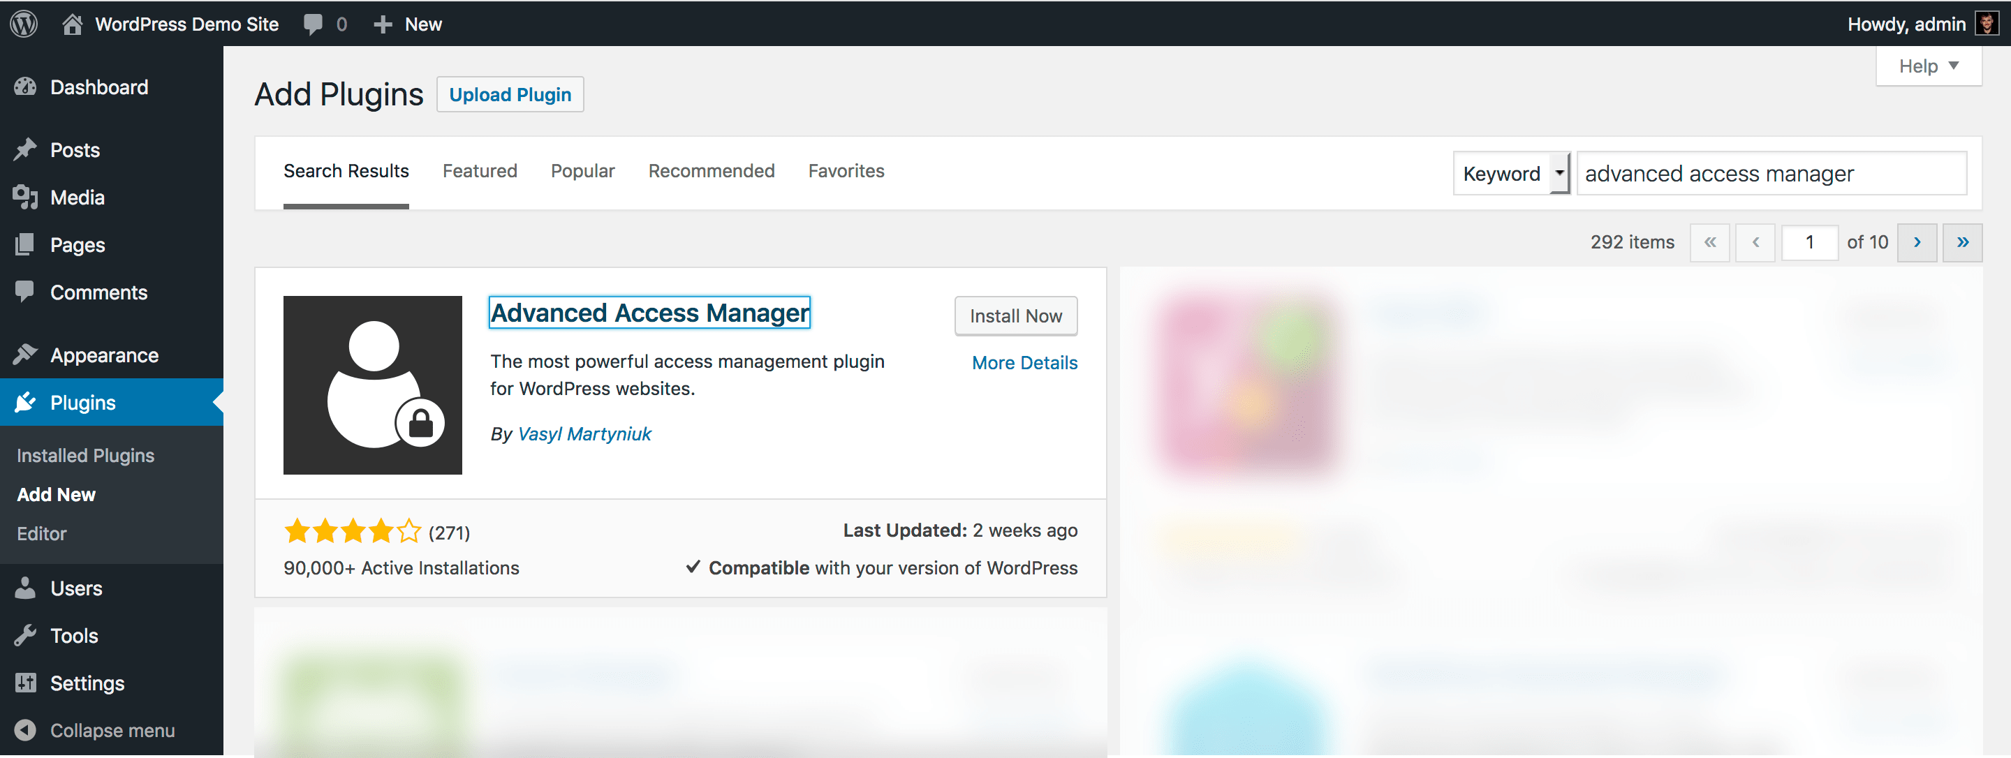Click the 'of 10' pagination text

point(1867,242)
